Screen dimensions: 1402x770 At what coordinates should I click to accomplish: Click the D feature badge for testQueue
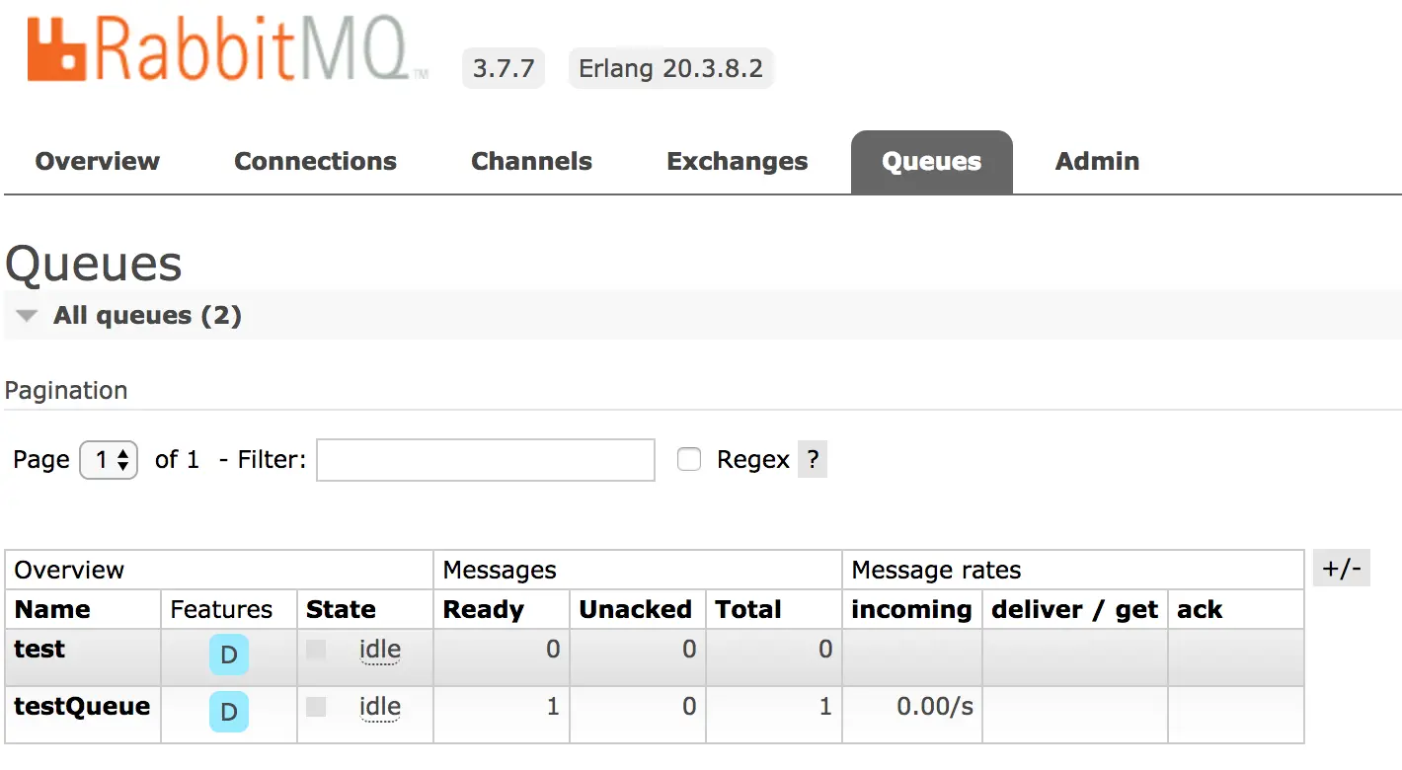tap(229, 712)
